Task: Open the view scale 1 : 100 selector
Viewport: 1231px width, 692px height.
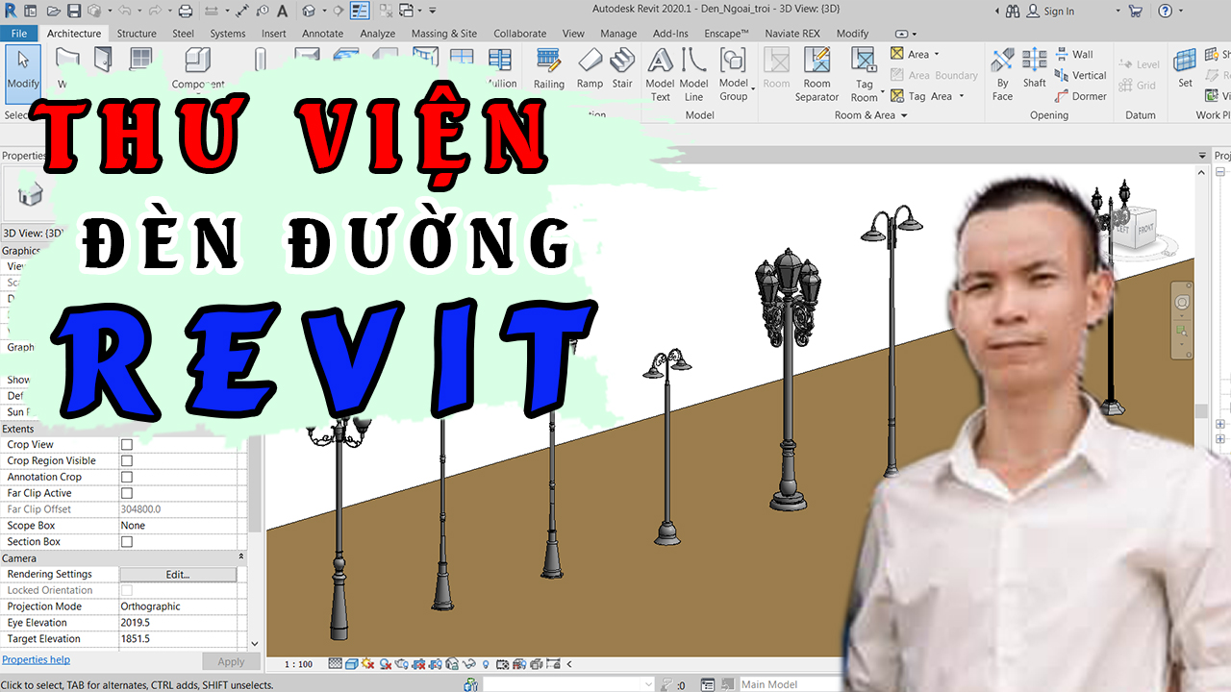Action: (x=298, y=664)
